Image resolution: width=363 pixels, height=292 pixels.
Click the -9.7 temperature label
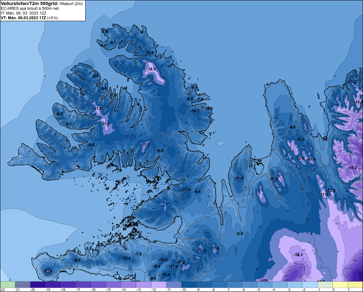click(77, 260)
